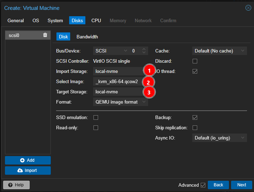The image size is (254, 192).
Task: Open the Async IO dropdown
Action: click(219, 138)
